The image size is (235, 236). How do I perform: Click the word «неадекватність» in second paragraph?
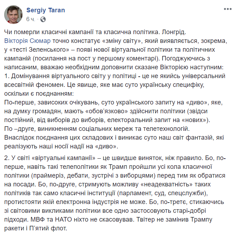click(x=166, y=184)
